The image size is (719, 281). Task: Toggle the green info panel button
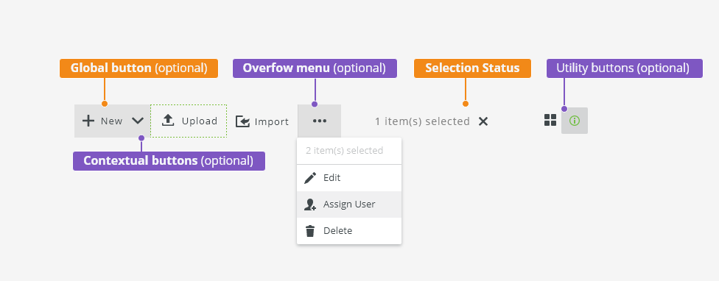[x=575, y=121]
